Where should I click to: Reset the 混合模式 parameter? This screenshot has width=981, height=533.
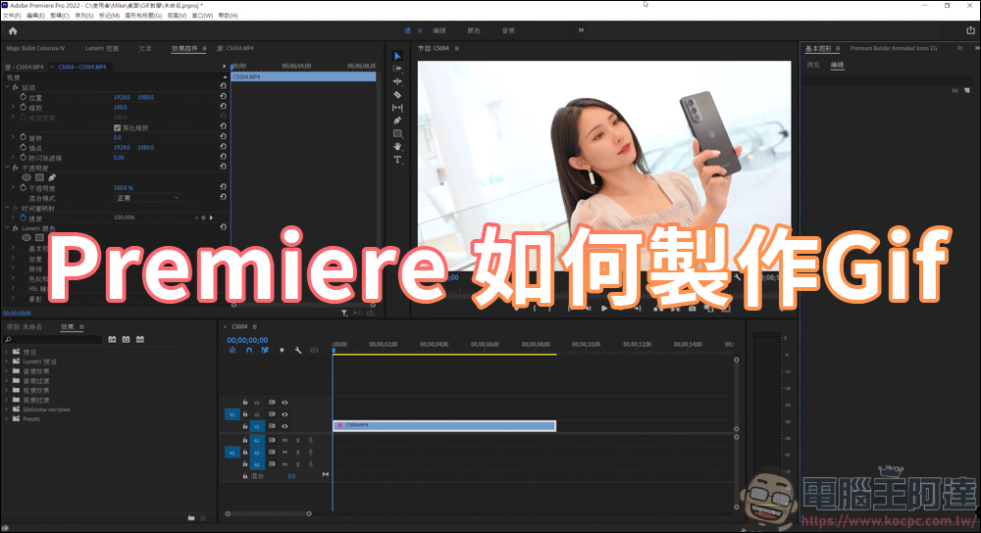pyautogui.click(x=223, y=197)
